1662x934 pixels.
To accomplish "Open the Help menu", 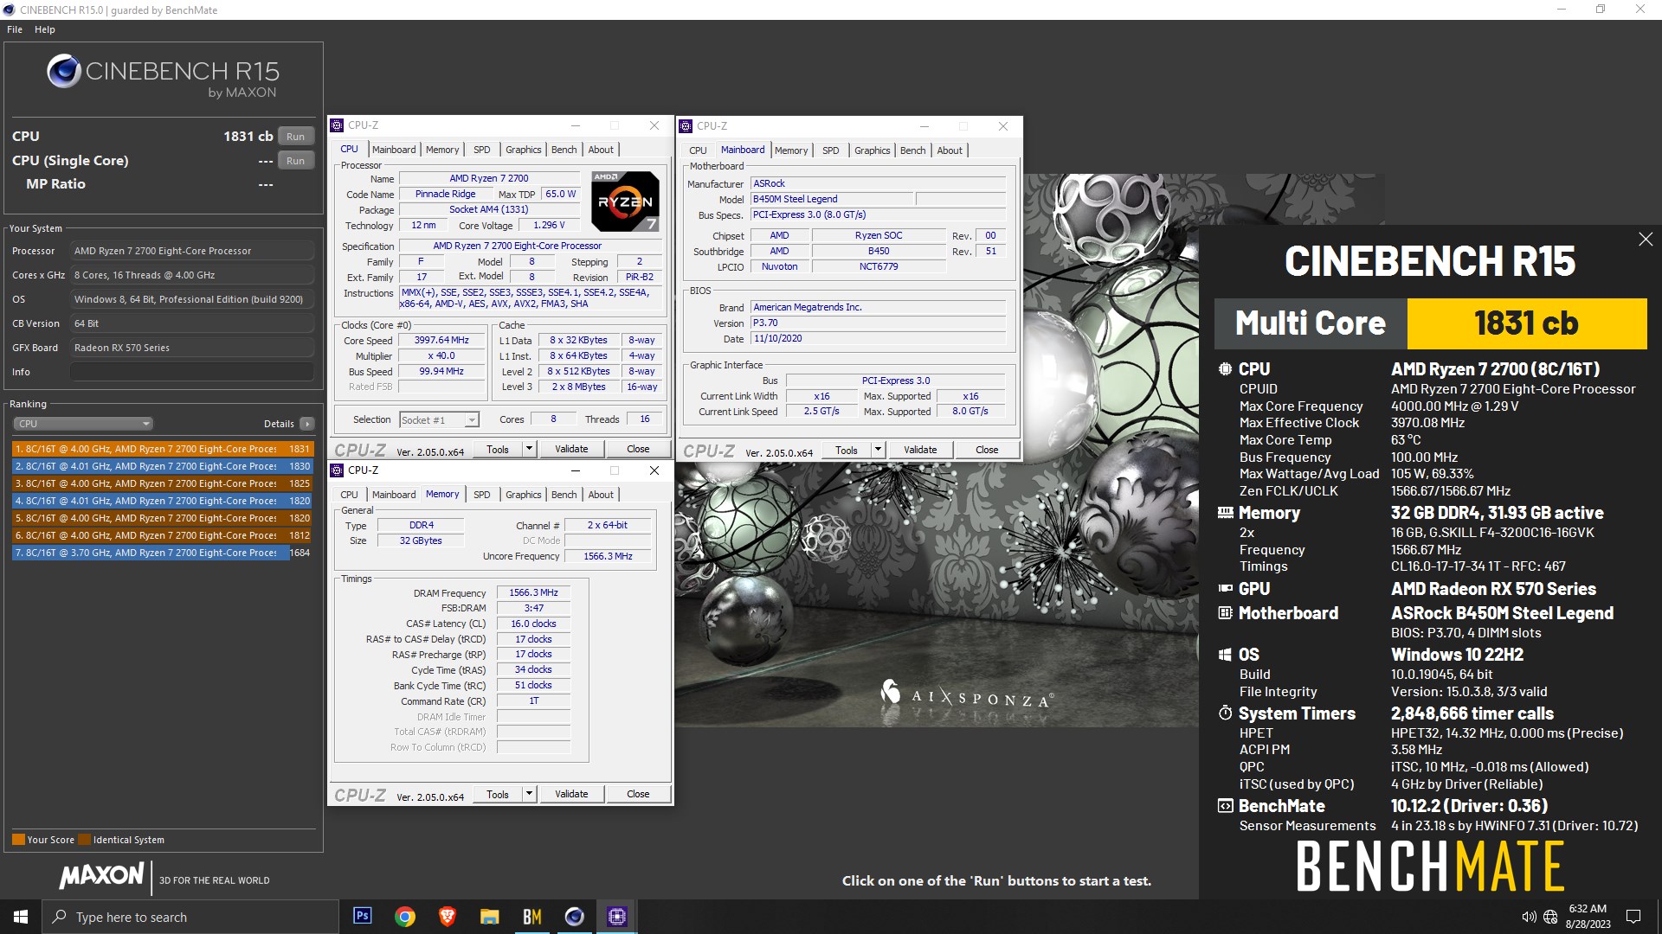I will (45, 29).
